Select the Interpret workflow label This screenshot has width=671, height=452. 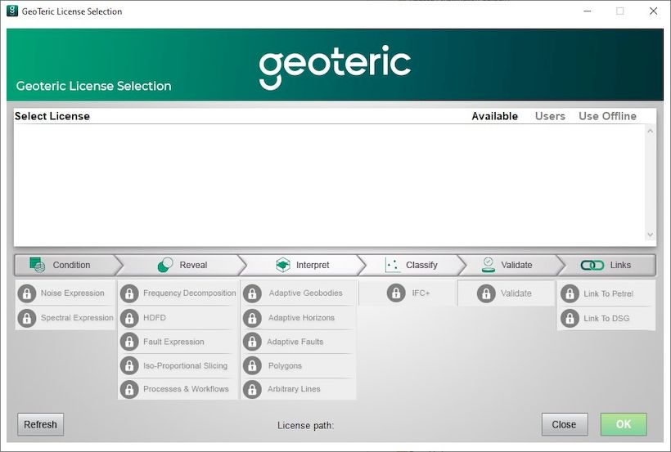313,265
